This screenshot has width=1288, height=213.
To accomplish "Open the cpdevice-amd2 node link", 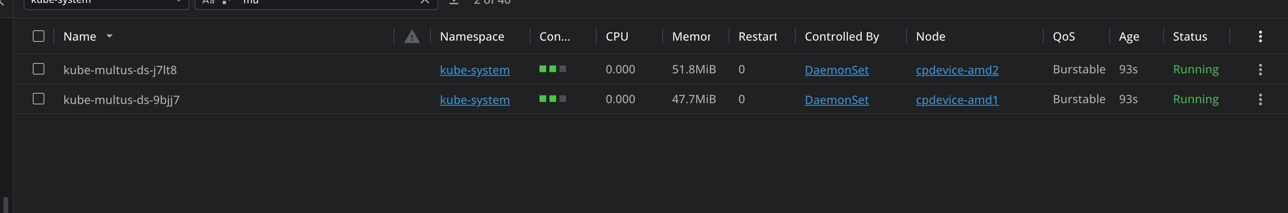I will tap(957, 70).
